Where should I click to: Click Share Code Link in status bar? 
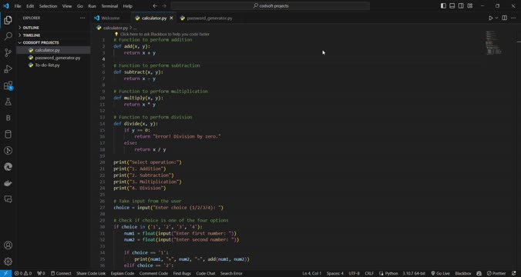pyautogui.click(x=91, y=273)
